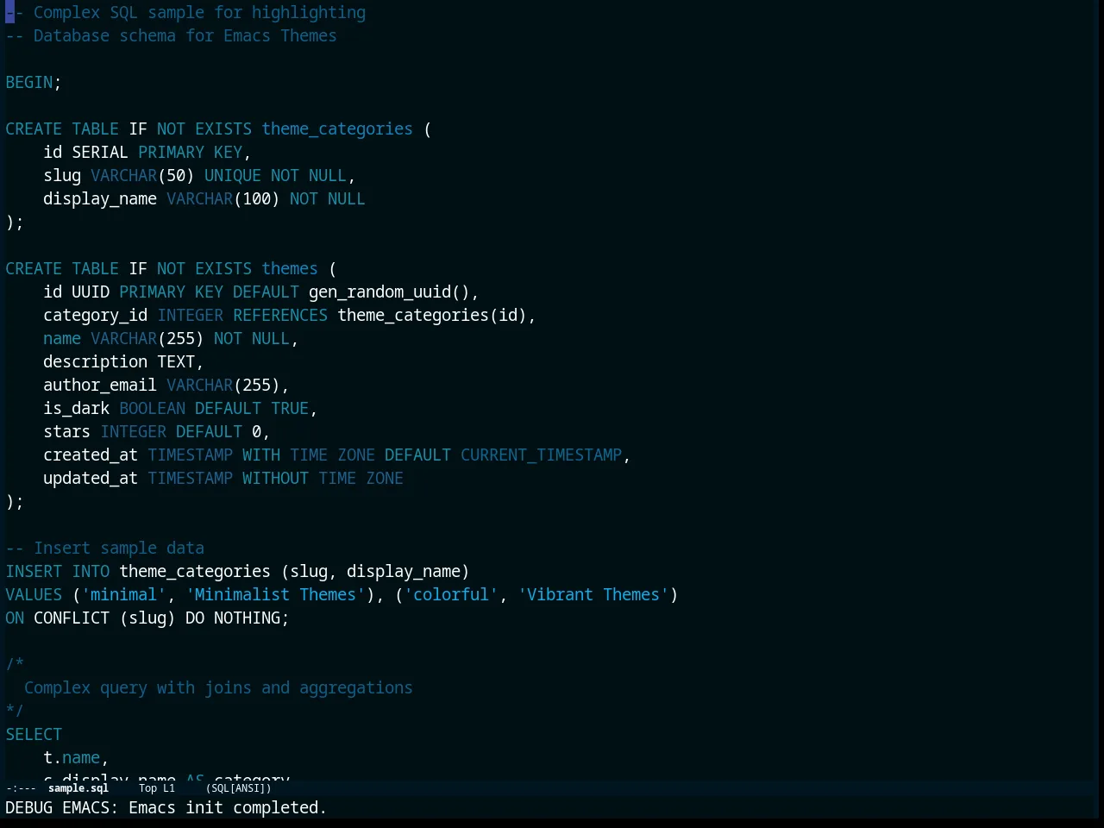The image size is (1104, 828).
Task: Click the 'minimal' string literal
Action: [x=123, y=595]
